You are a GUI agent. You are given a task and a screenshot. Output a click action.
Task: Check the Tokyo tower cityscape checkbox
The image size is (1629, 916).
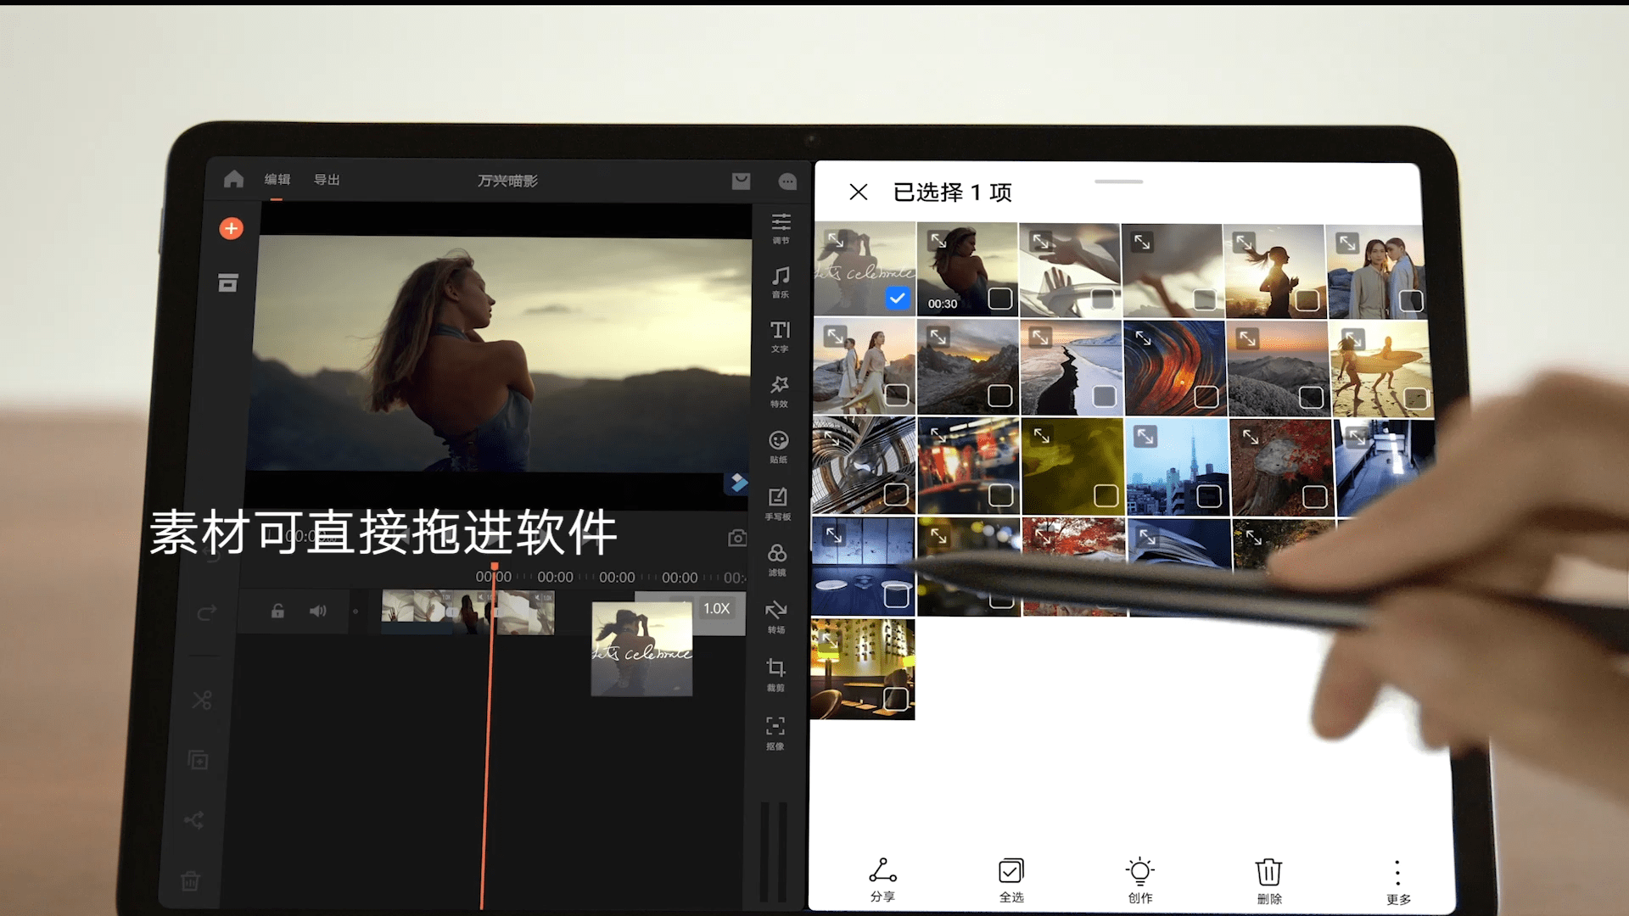[1209, 496]
